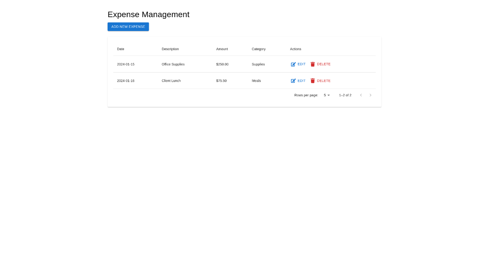Click EDIT on the Client Lunch row
The image size is (489, 257).
[298, 81]
